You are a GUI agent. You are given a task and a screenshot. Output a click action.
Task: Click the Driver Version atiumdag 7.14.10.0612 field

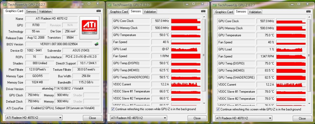click(62, 89)
